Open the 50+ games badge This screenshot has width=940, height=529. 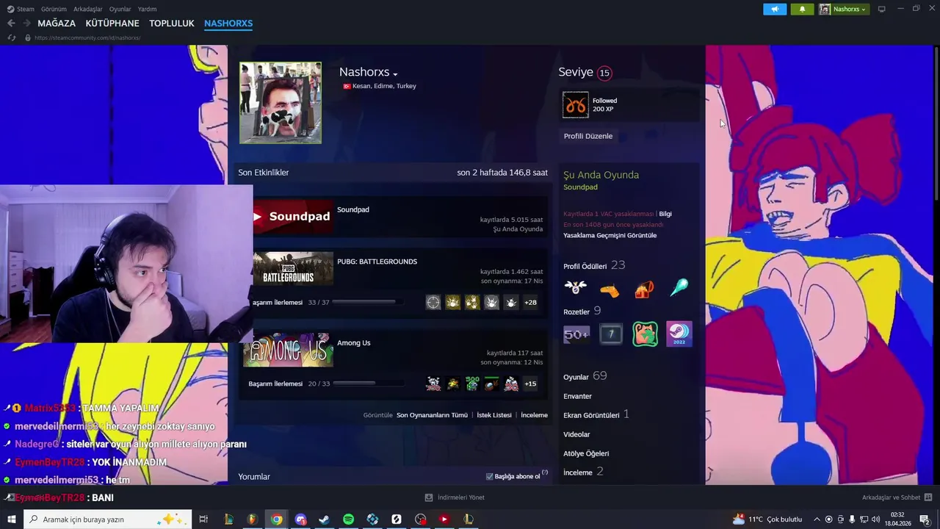tap(576, 334)
